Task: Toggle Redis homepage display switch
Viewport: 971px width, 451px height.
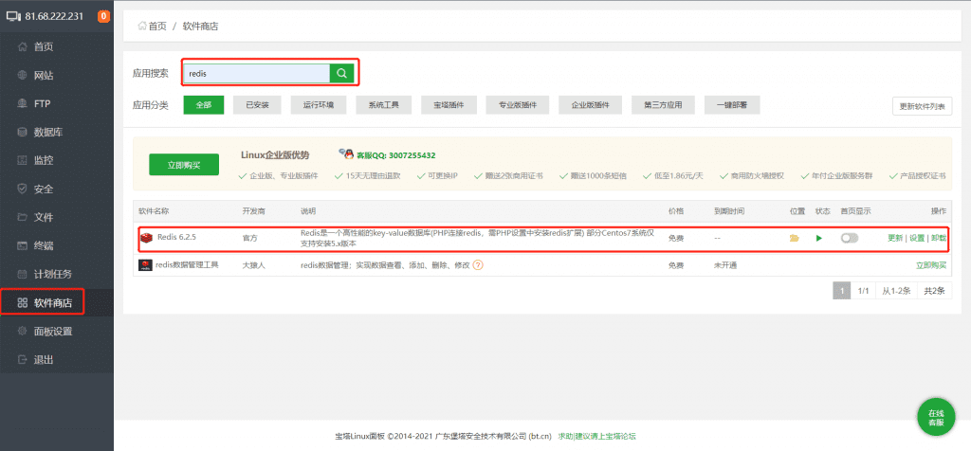Action: [849, 238]
